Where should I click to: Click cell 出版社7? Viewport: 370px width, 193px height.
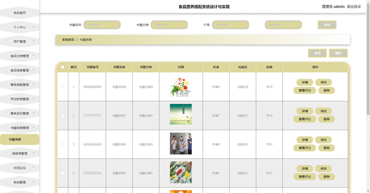[243, 116]
